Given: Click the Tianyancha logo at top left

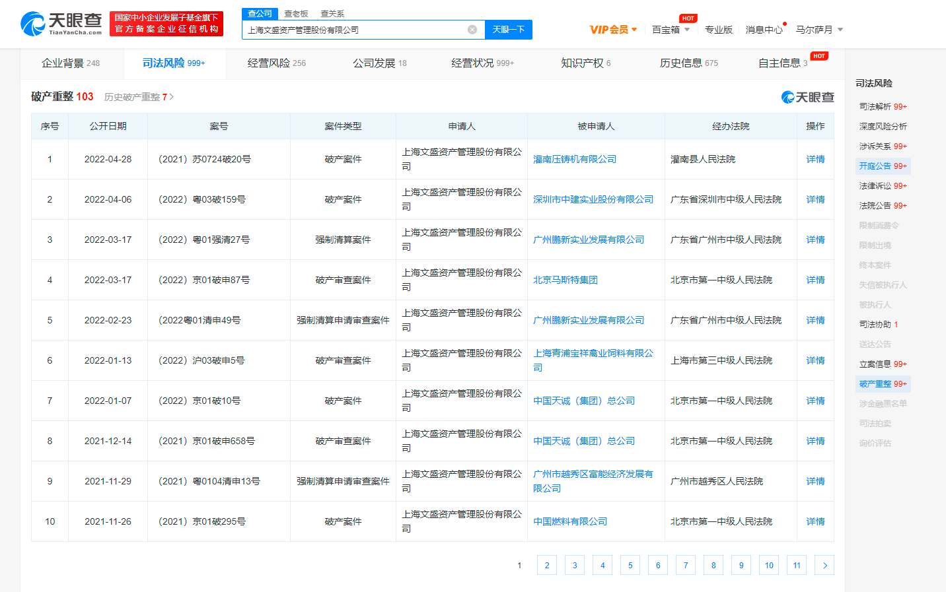Looking at the screenshot, I should 61,24.
